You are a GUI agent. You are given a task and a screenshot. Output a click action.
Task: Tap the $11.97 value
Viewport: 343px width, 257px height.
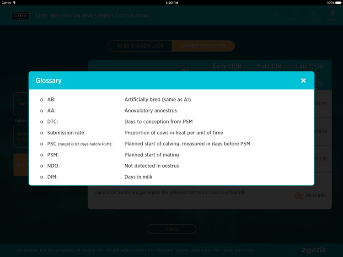[321, 159]
